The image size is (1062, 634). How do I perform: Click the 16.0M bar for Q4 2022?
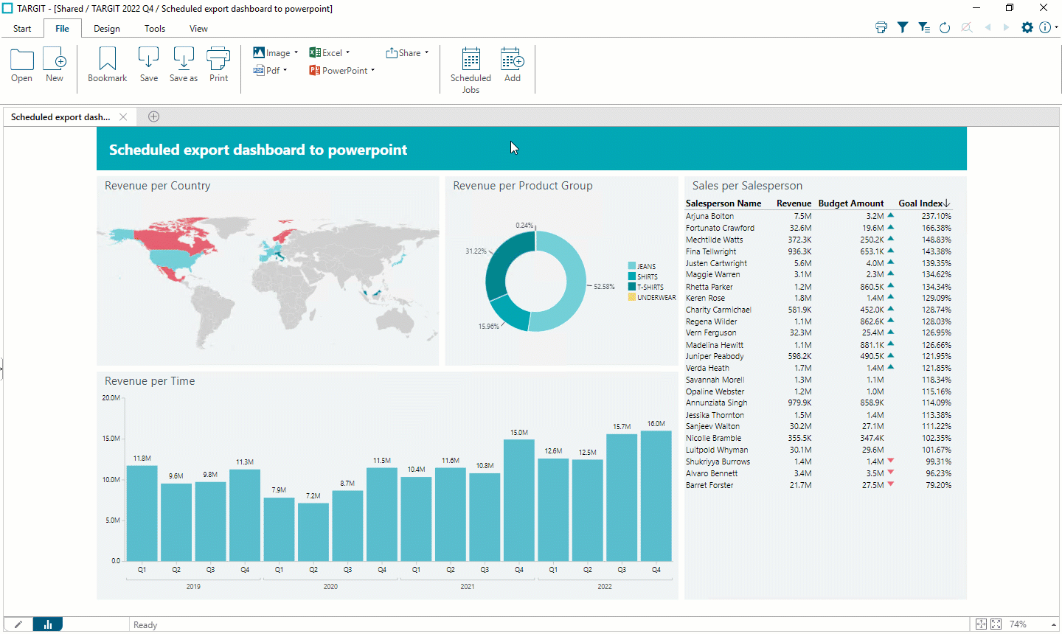[x=656, y=496]
